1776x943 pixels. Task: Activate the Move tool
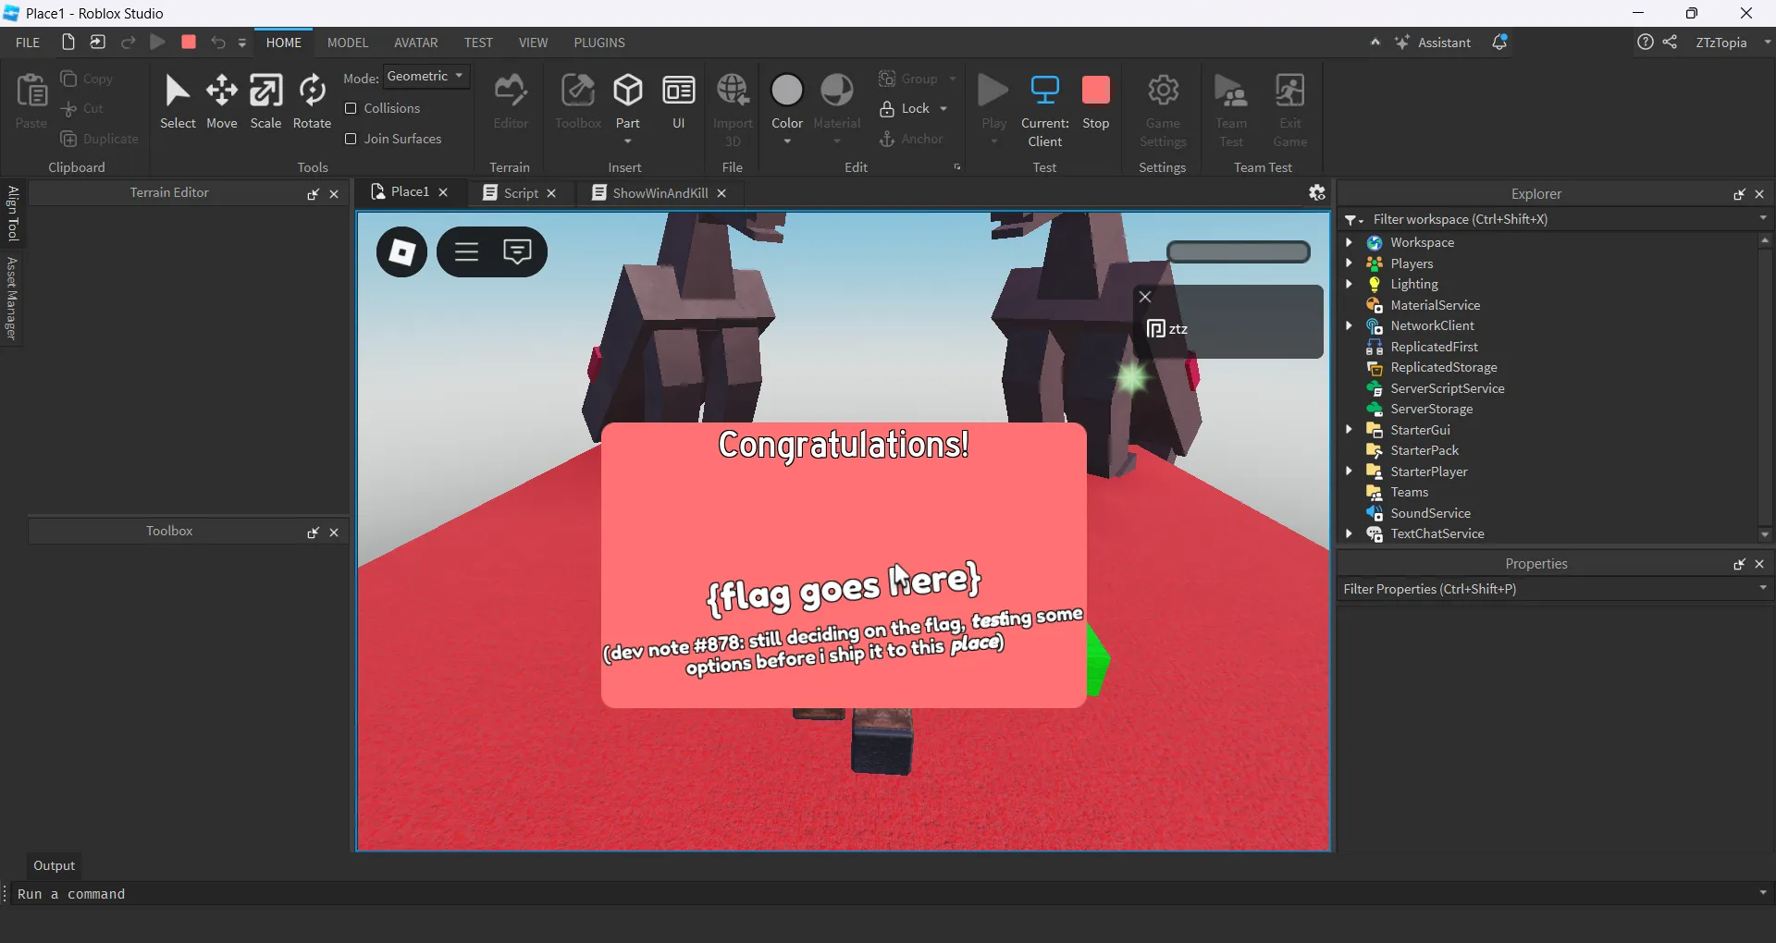click(x=222, y=102)
